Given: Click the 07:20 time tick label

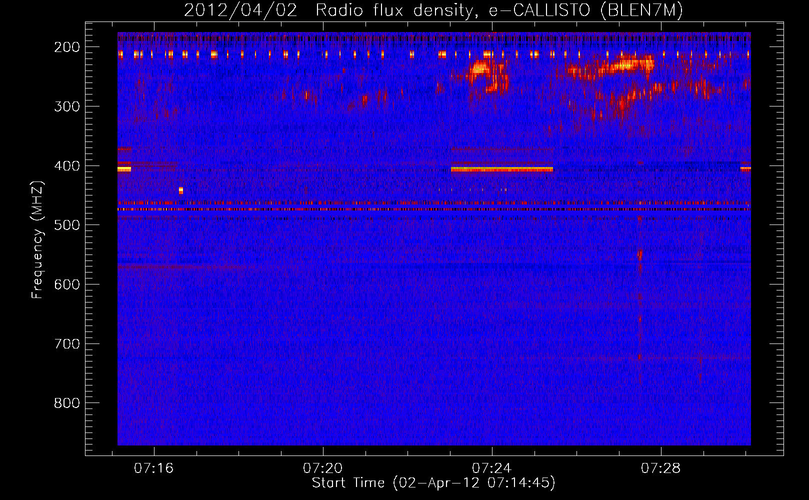Looking at the screenshot, I should [x=322, y=468].
